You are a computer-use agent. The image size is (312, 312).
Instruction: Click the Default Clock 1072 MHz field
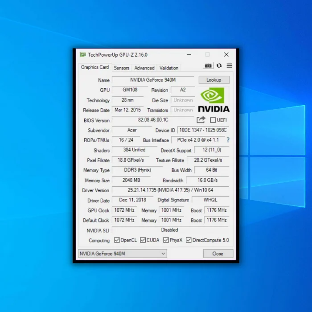[124, 220]
